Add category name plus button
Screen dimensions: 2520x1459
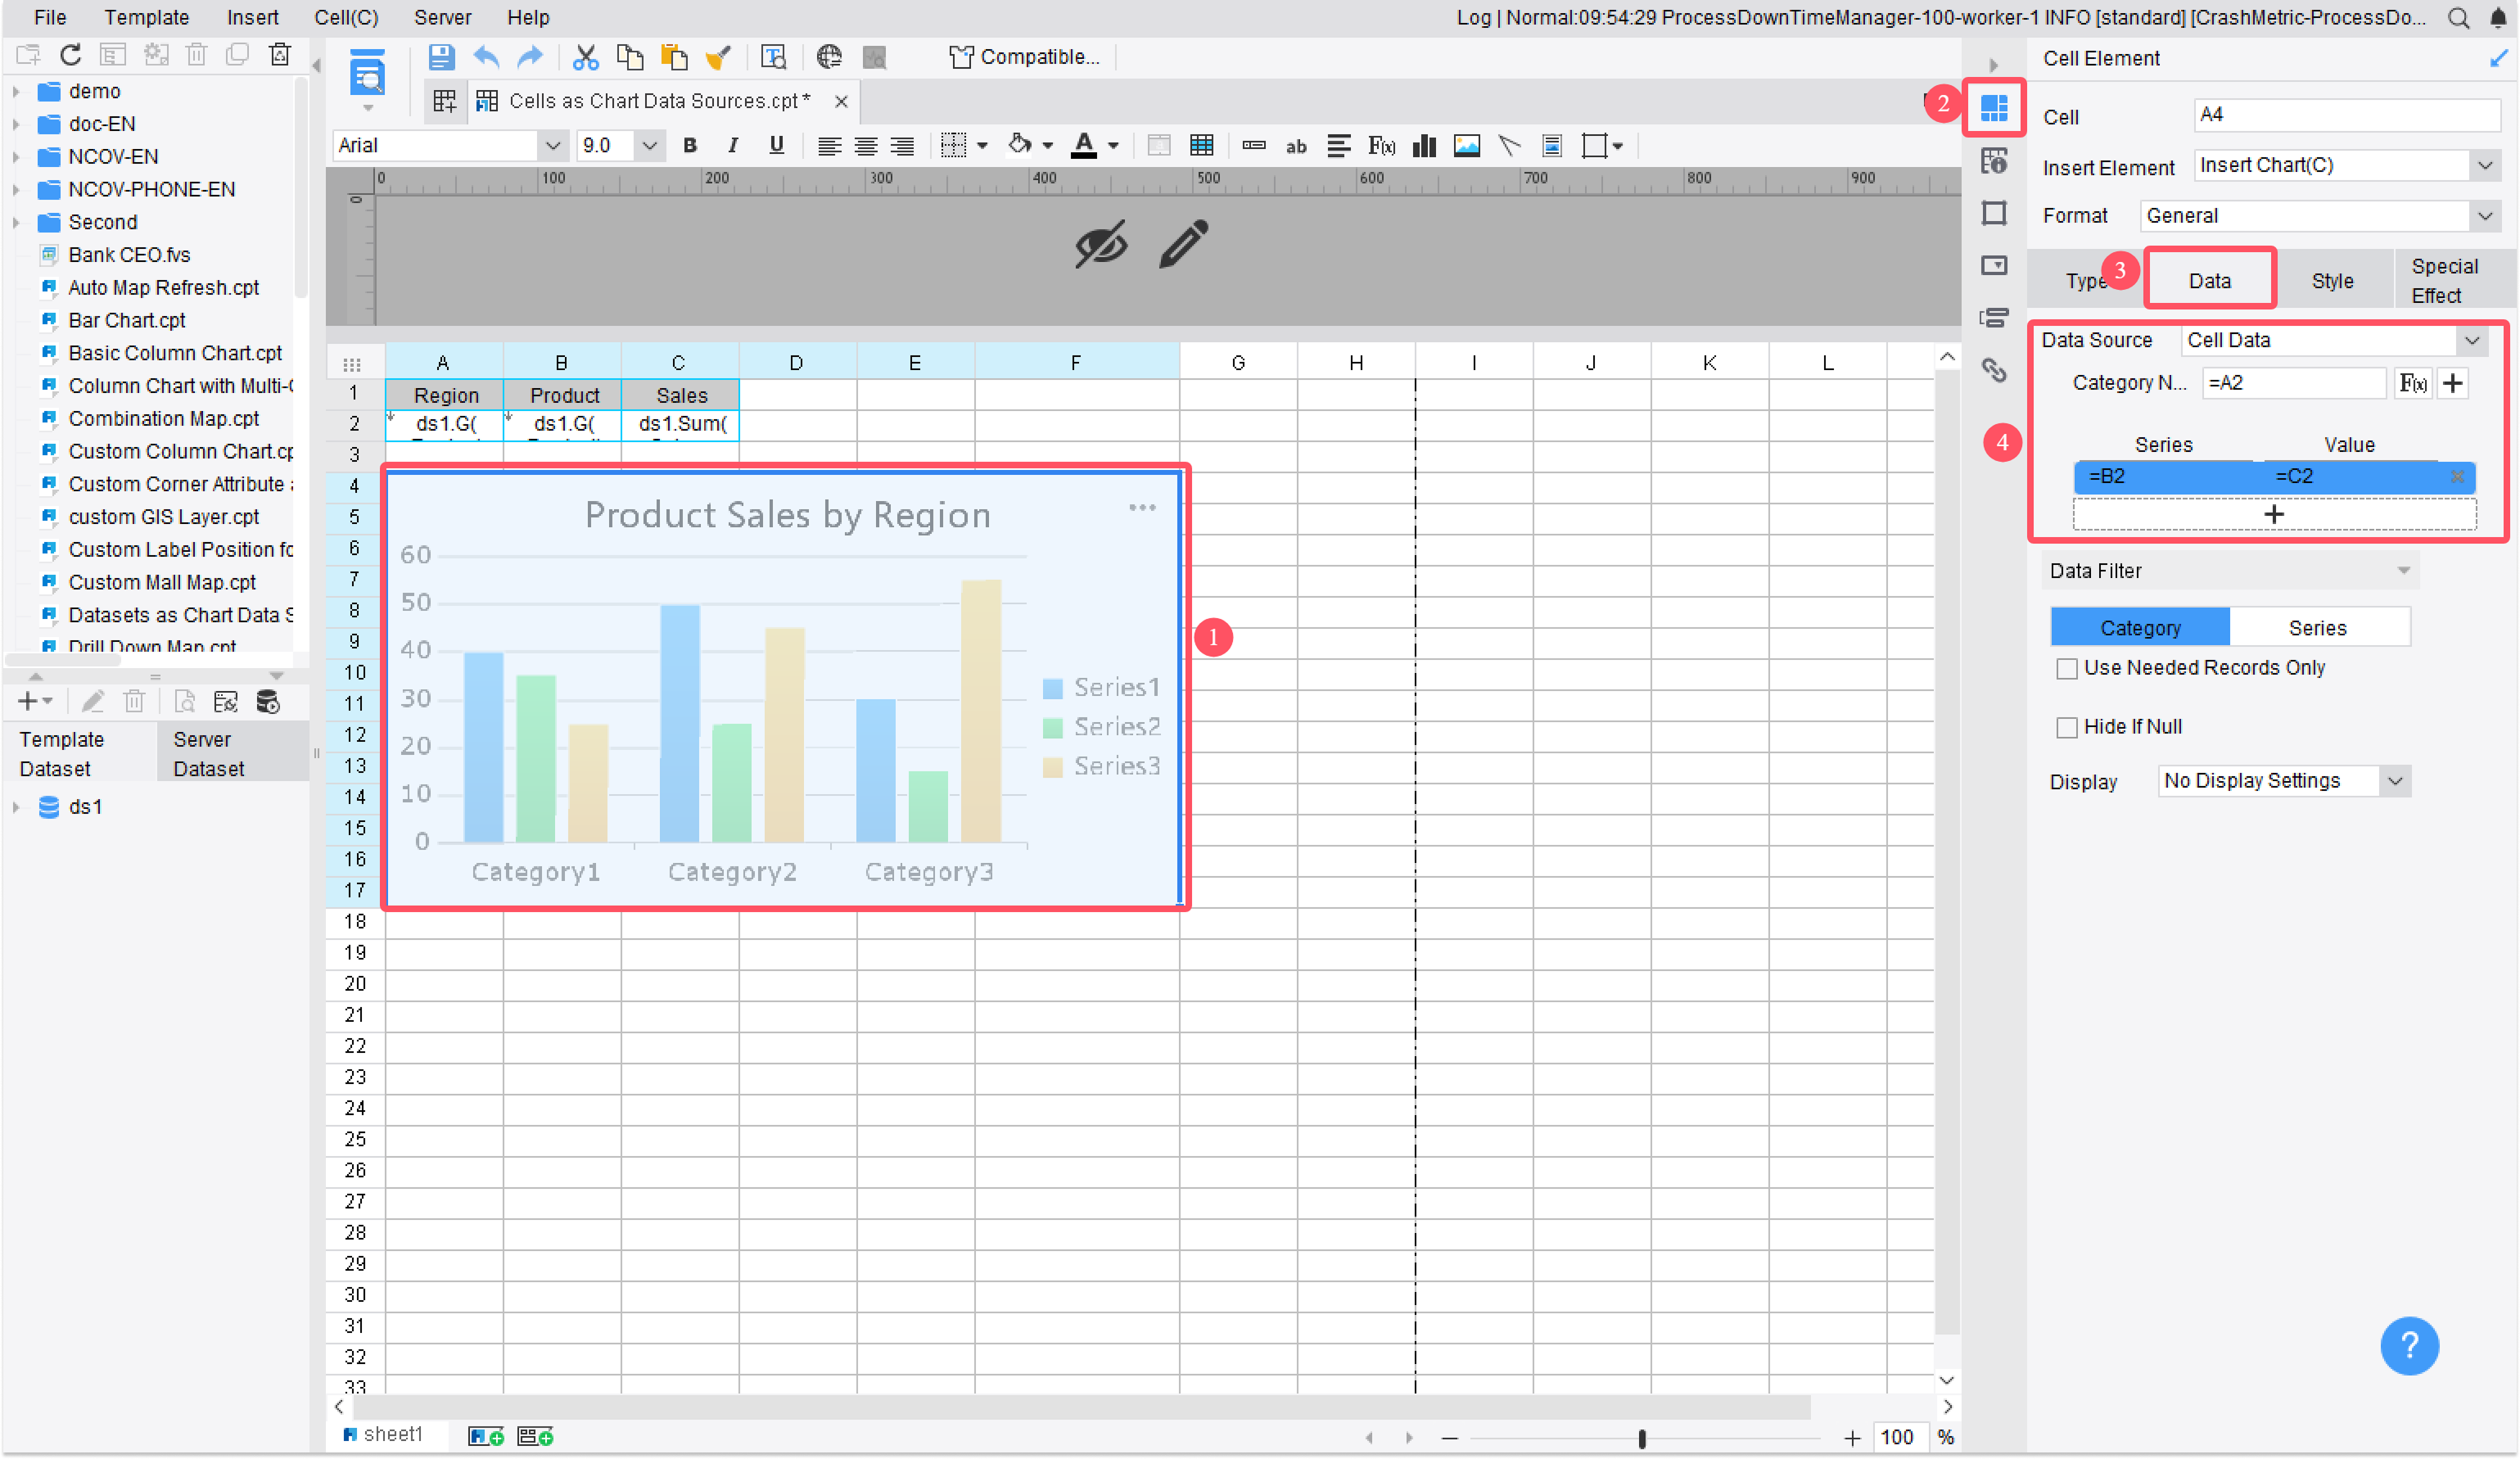pos(2453,383)
